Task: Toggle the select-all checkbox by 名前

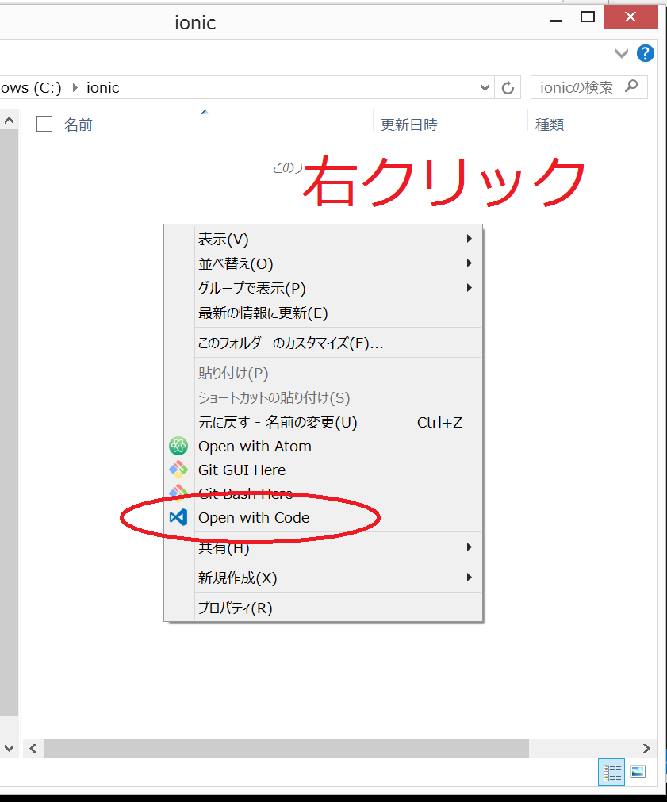Action: [45, 124]
